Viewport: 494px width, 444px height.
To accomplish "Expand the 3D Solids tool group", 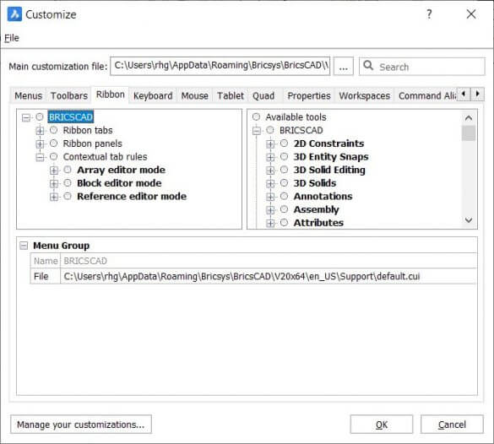I will tap(270, 183).
